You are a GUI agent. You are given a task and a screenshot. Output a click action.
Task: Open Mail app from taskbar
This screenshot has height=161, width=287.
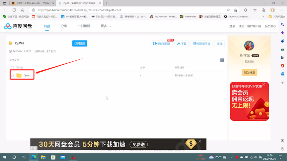click(x=63, y=157)
